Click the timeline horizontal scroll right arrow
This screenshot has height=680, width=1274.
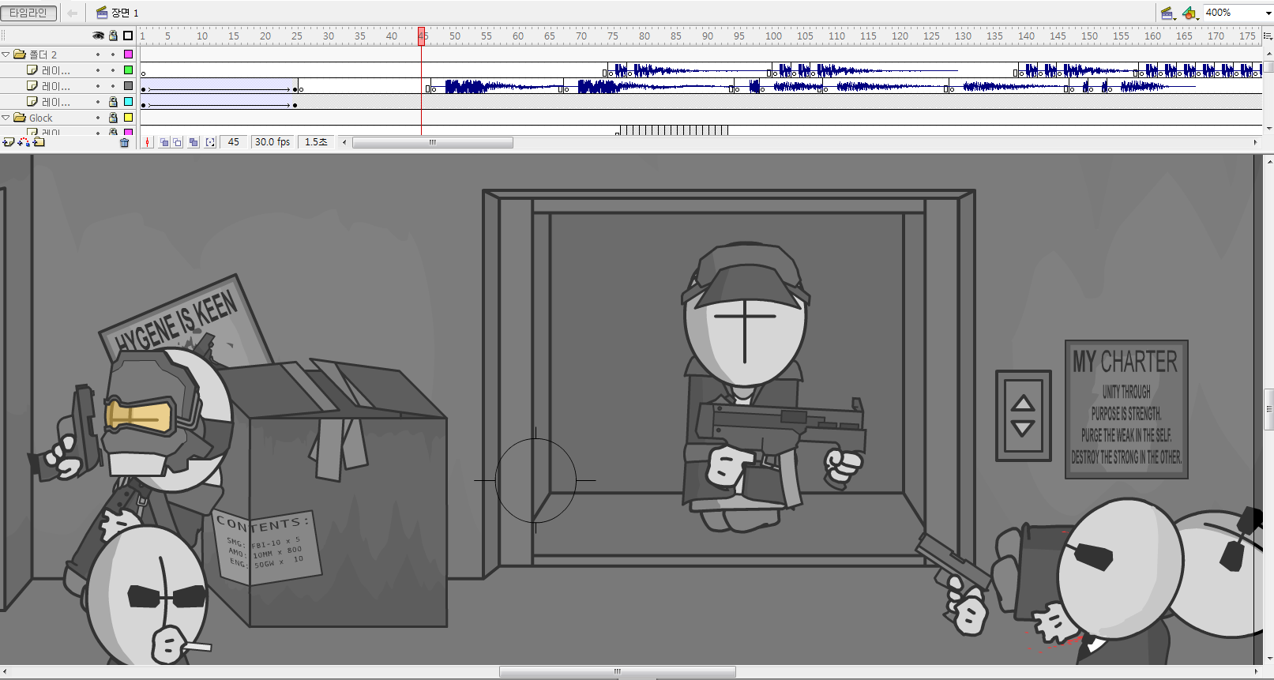(1255, 142)
